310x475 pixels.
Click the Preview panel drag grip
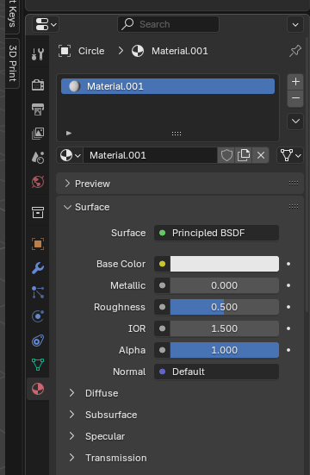tap(294, 184)
